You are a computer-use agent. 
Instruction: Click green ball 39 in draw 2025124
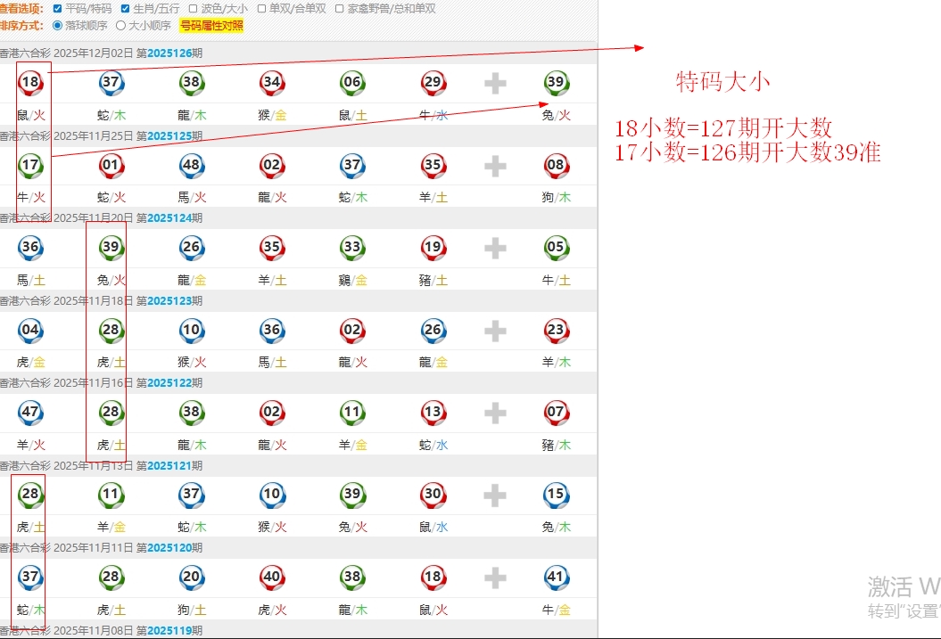111,248
